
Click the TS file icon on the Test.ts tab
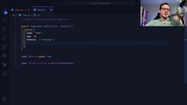click(x=35, y=10)
